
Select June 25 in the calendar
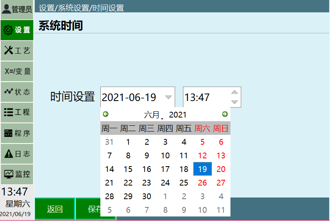pos(184,183)
